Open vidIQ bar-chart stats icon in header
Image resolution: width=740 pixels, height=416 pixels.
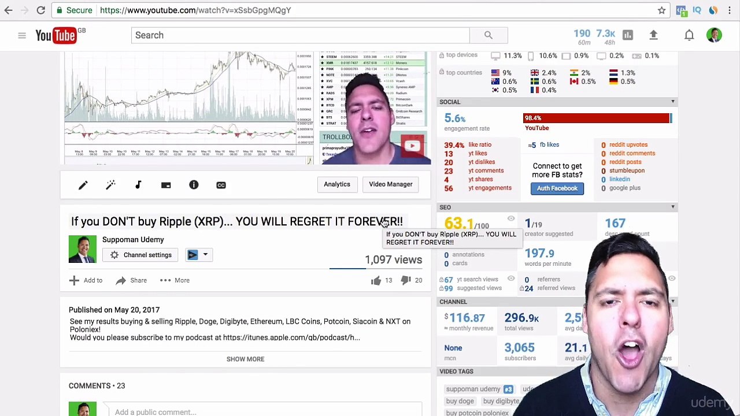[628, 35]
